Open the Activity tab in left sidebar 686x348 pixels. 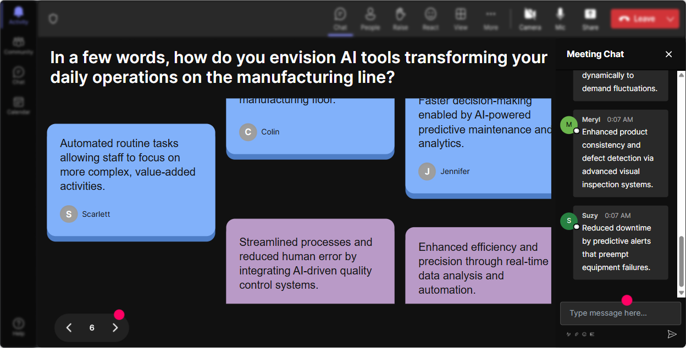pos(19,15)
